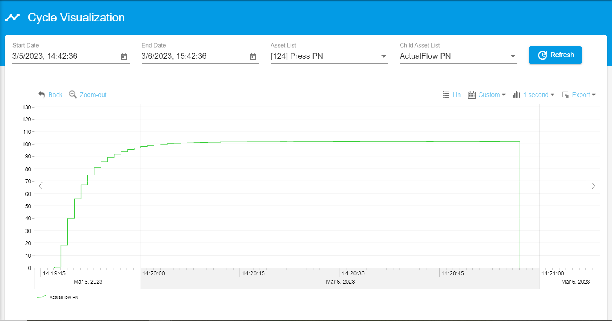Click the 100 value on the y-axis
Viewport: 612px width, 321px height.
click(x=27, y=144)
